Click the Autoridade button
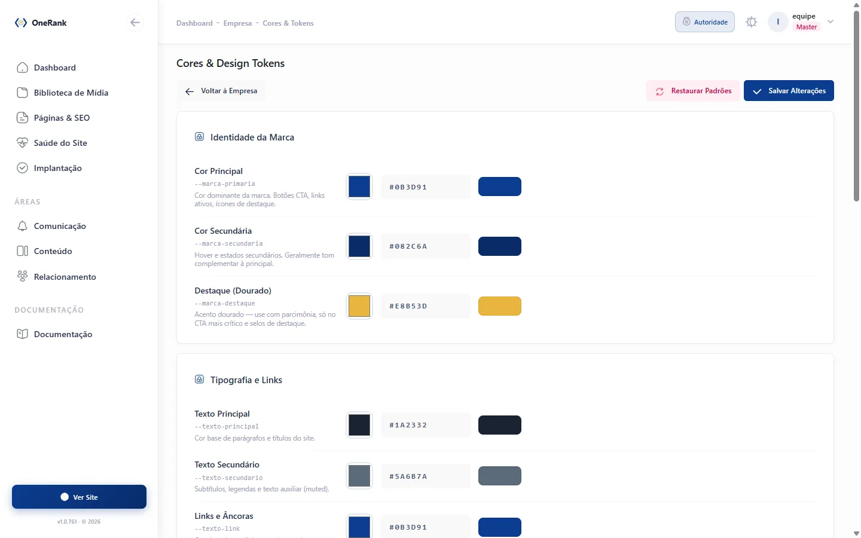The height and width of the screenshot is (538, 861). 705,22
